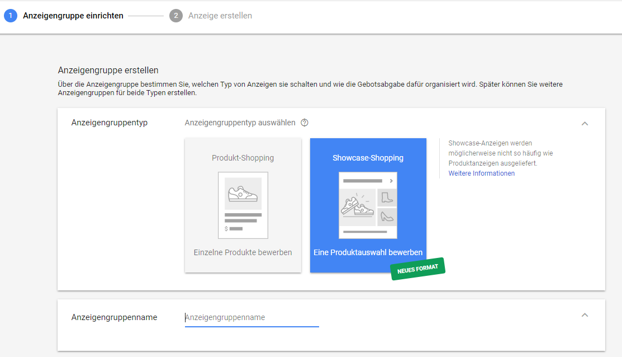
Task: Click the small arrow in the Showcase illustration header
Action: [x=391, y=181]
